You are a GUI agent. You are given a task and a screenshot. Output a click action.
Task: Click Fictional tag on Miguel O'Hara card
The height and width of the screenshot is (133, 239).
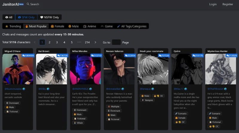tap(12, 112)
